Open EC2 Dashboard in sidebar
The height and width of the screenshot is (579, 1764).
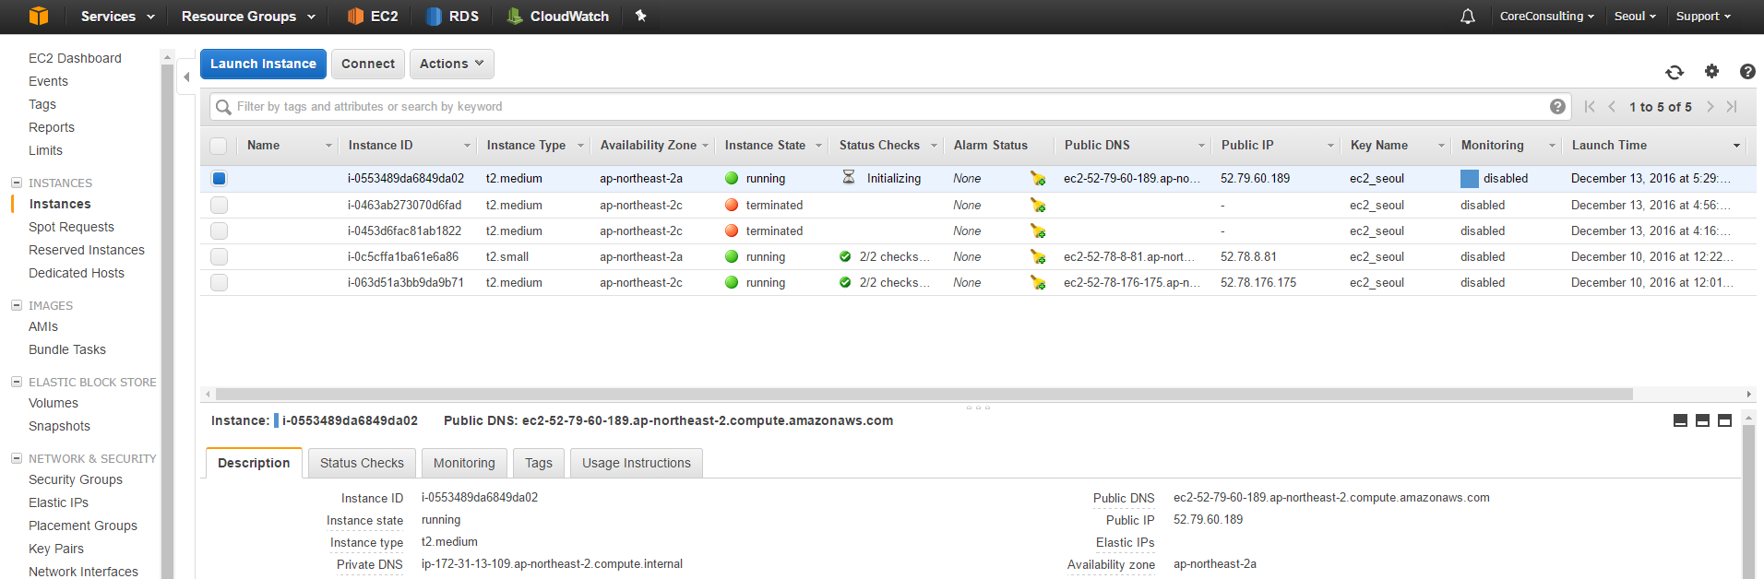(x=75, y=58)
